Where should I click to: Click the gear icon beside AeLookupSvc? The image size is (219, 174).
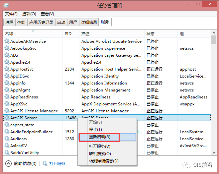(x=7, y=48)
